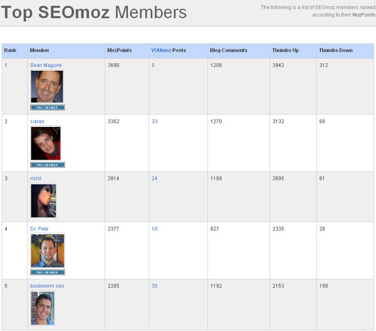Click the PRO MEMBER badge under ciaran
Image resolution: width=376 pixels, height=331 pixels.
tap(47, 165)
